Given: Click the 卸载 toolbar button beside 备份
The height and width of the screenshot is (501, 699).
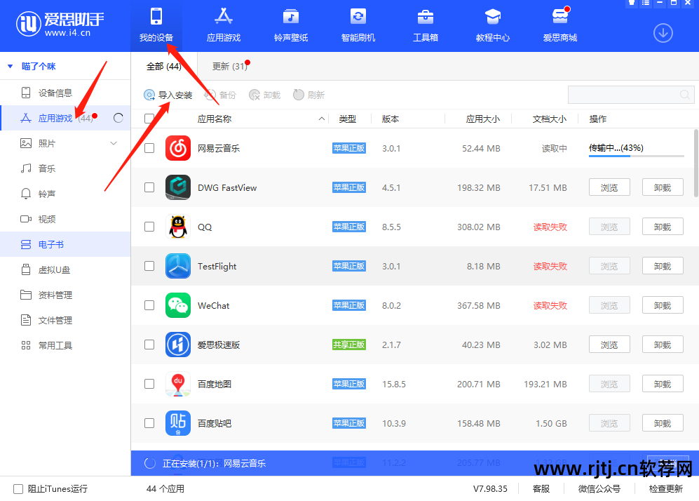Looking at the screenshot, I should [x=265, y=95].
